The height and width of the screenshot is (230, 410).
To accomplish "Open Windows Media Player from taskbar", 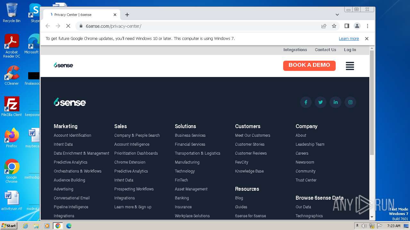I will 47,226.
